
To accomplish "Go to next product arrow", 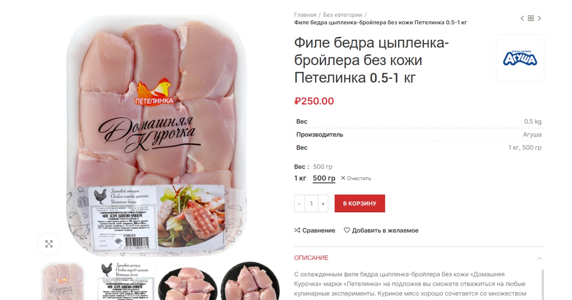I will point(539,18).
